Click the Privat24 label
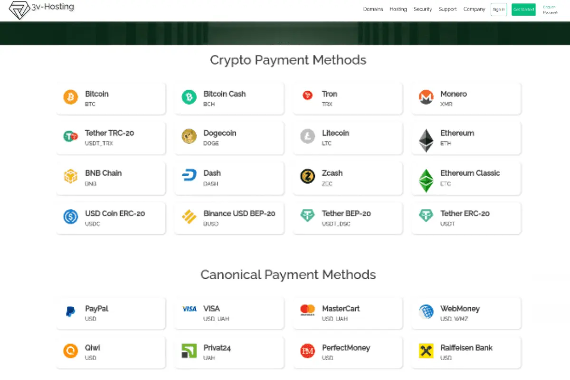 click(x=217, y=348)
